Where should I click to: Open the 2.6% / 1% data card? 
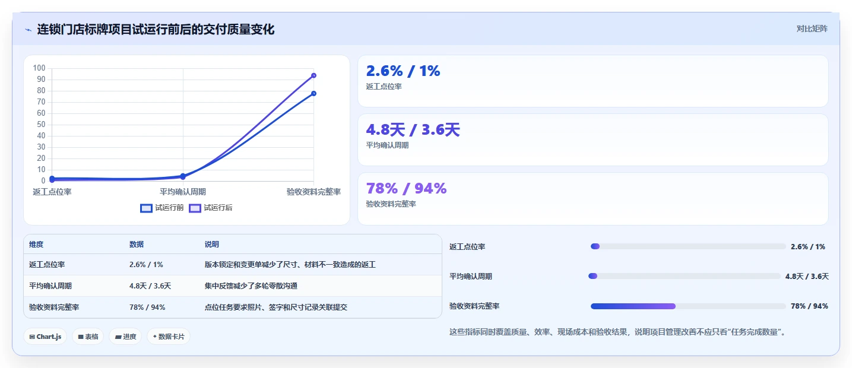(x=593, y=81)
